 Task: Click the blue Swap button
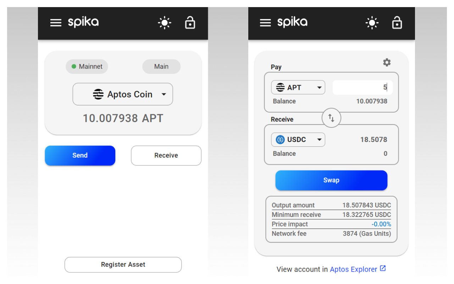331,180
